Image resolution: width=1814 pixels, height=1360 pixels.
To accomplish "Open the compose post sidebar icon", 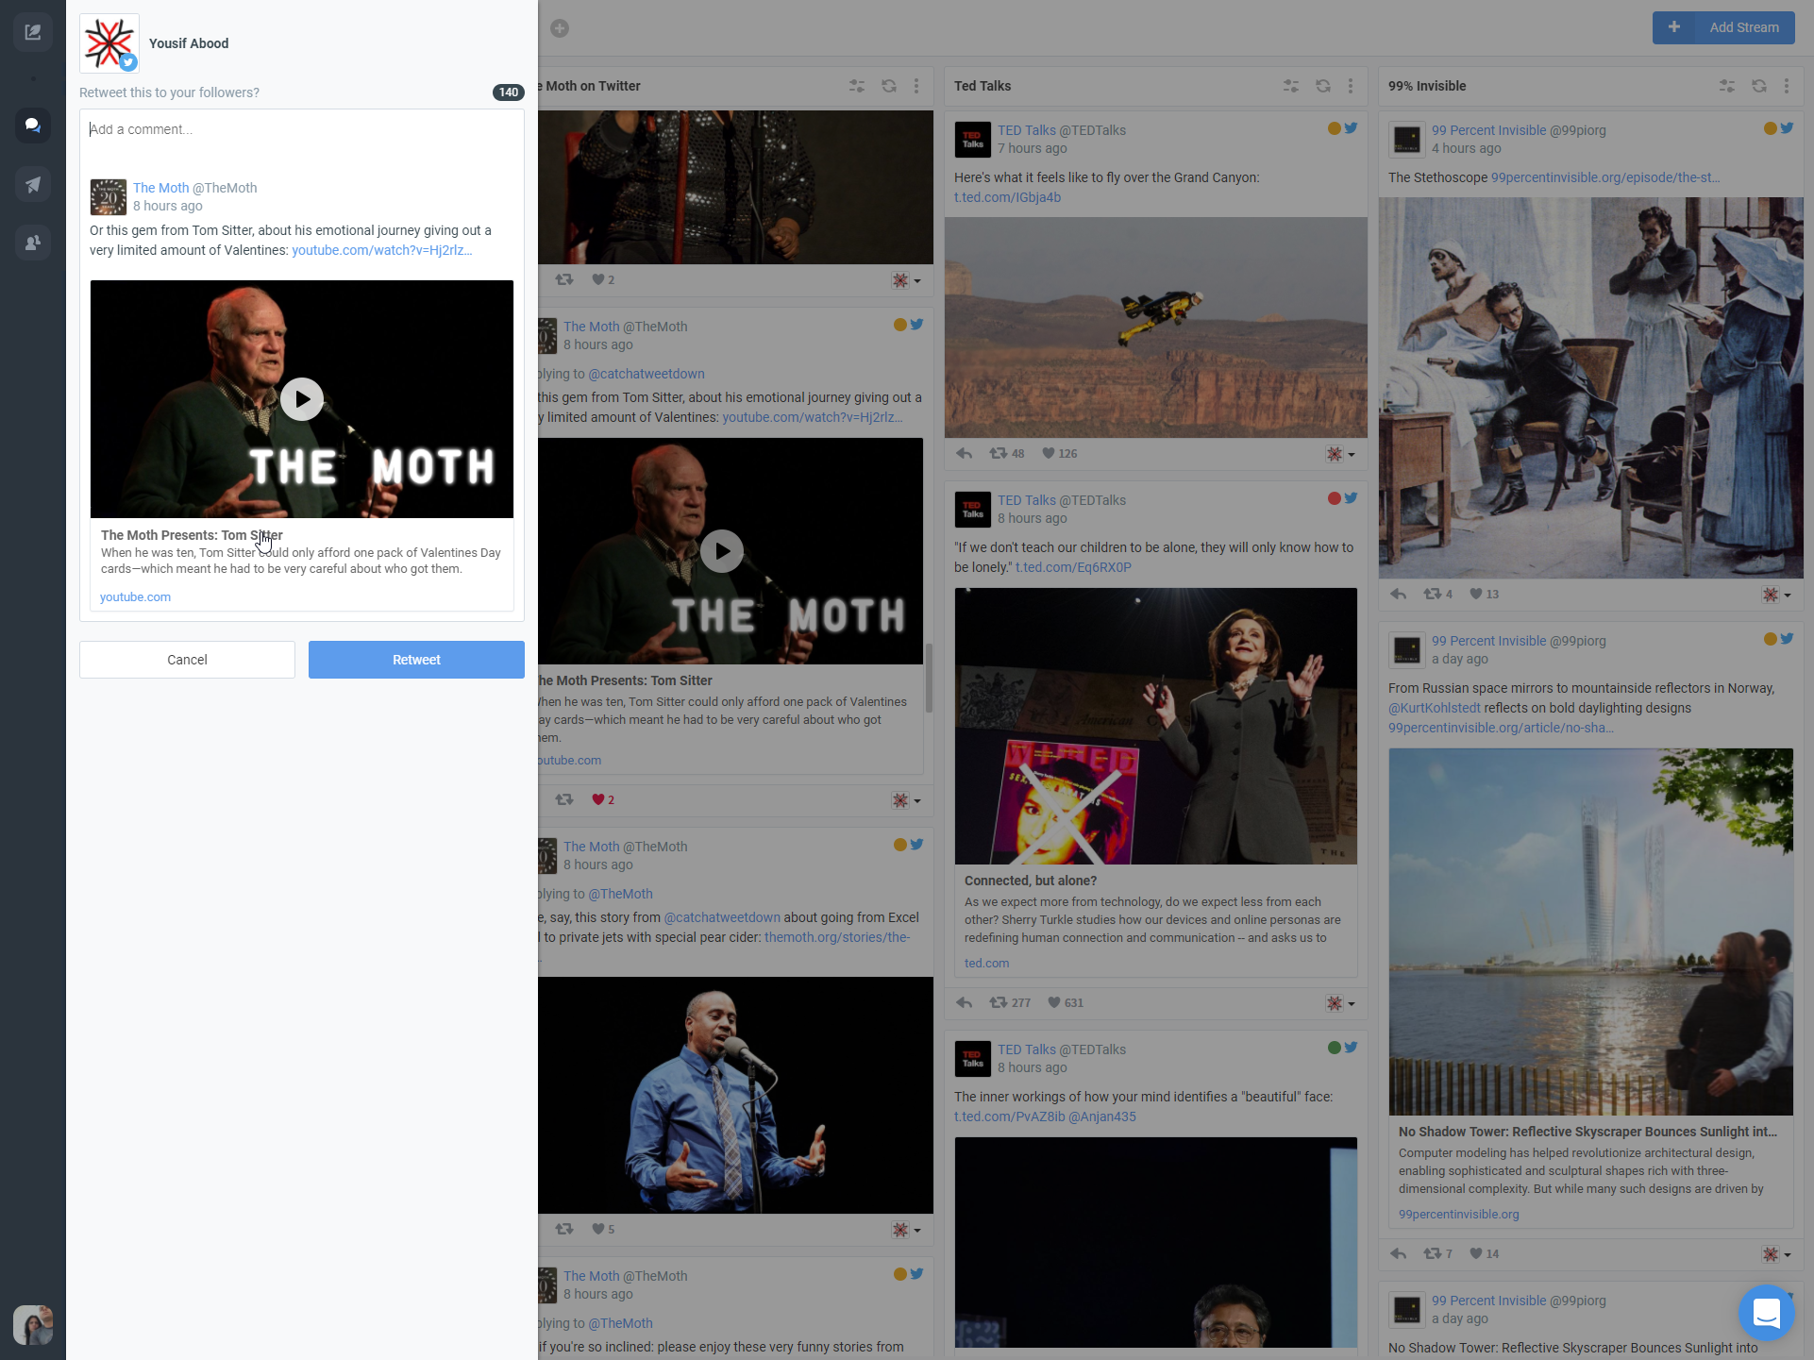I will click(x=33, y=33).
